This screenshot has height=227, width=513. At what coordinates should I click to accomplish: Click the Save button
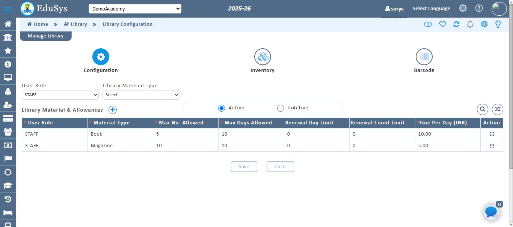(244, 166)
